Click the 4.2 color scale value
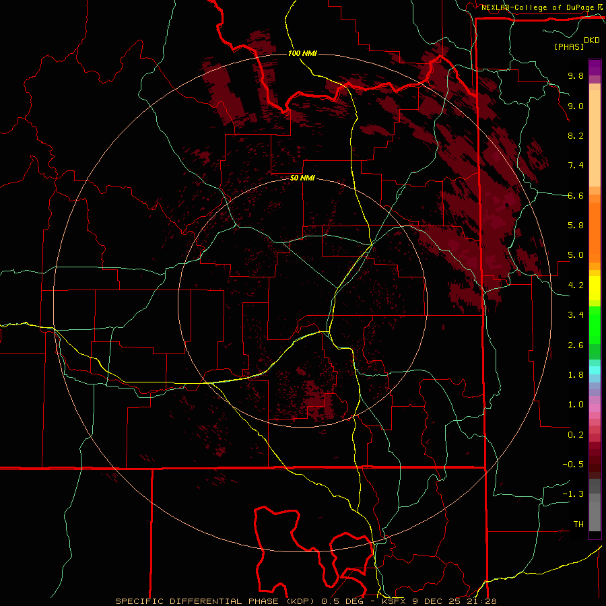 point(576,285)
